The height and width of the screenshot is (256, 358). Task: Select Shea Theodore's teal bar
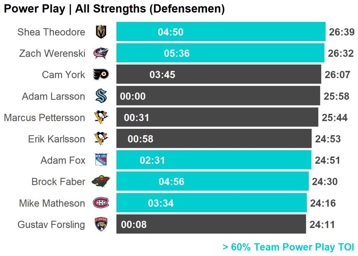(245, 32)
